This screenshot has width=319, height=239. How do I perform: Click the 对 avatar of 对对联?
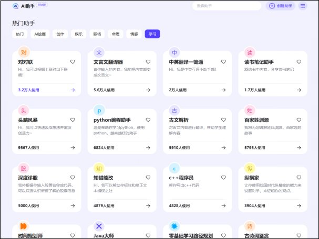24,52
